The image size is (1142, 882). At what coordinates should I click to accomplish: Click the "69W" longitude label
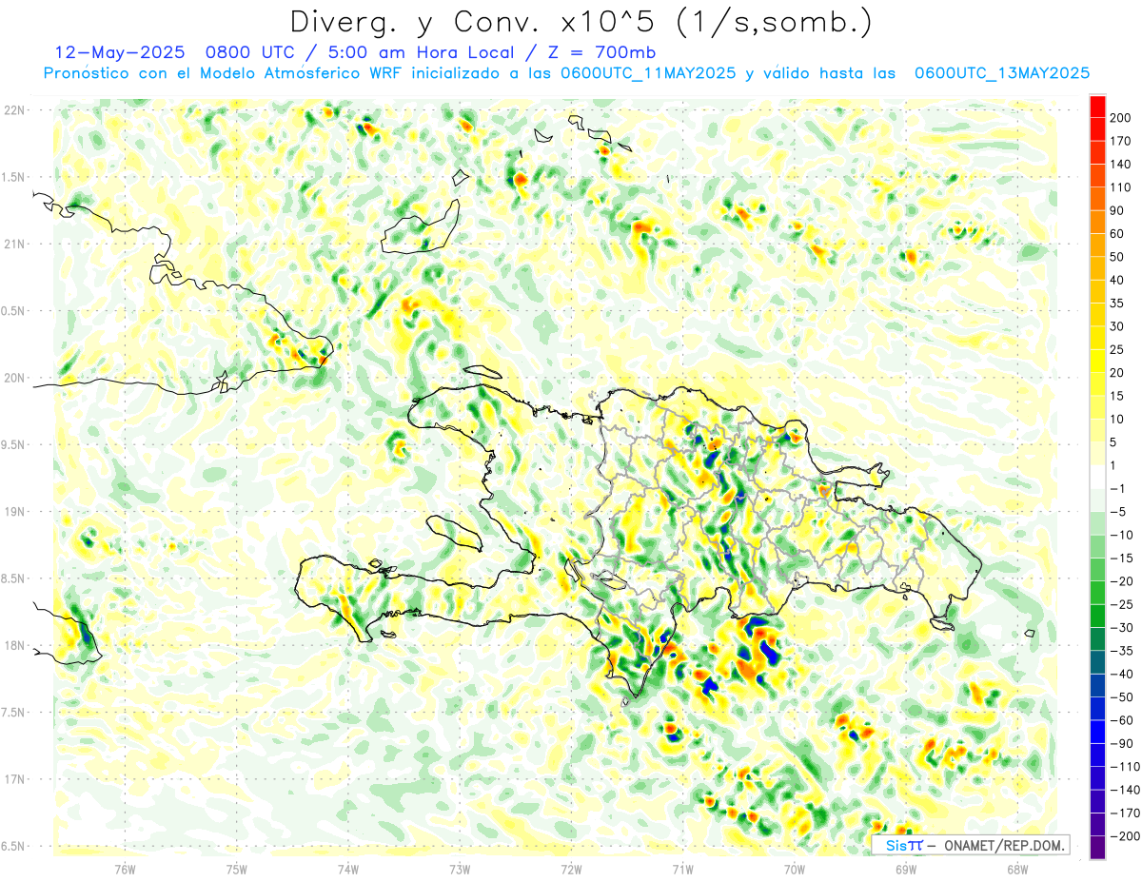coord(905,868)
